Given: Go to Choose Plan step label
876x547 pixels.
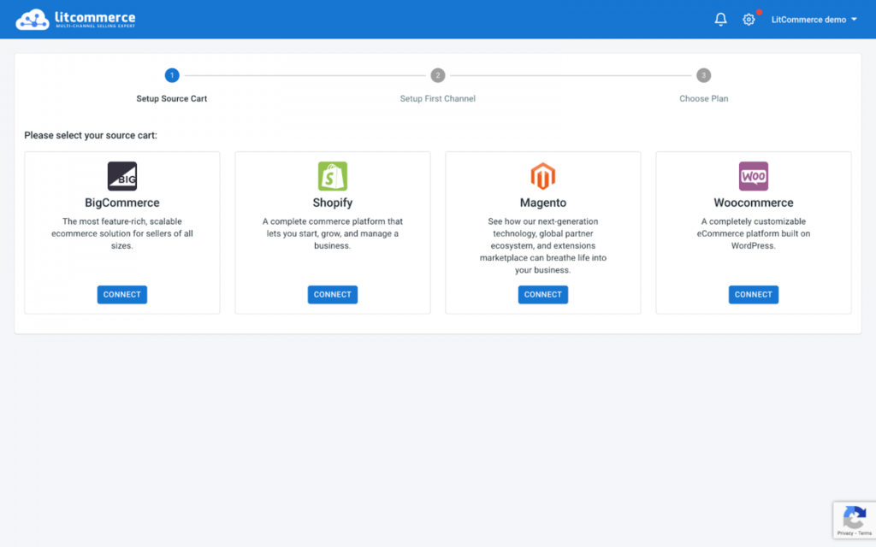Looking at the screenshot, I should (704, 98).
